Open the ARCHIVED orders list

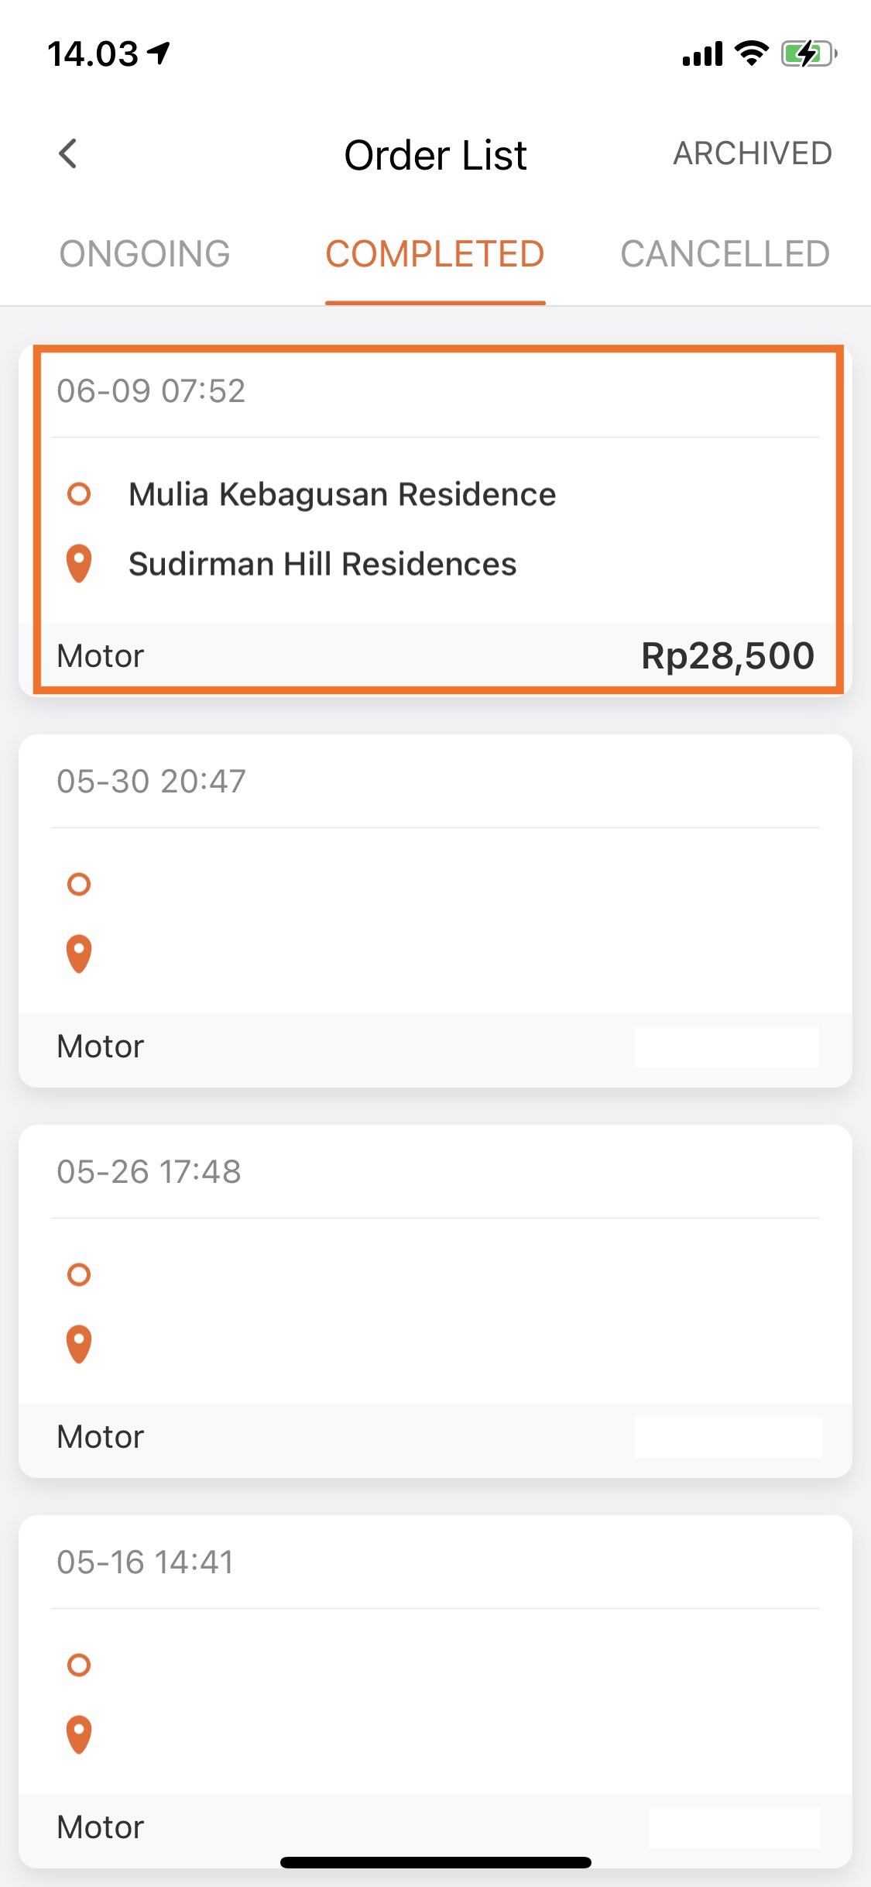tap(753, 153)
